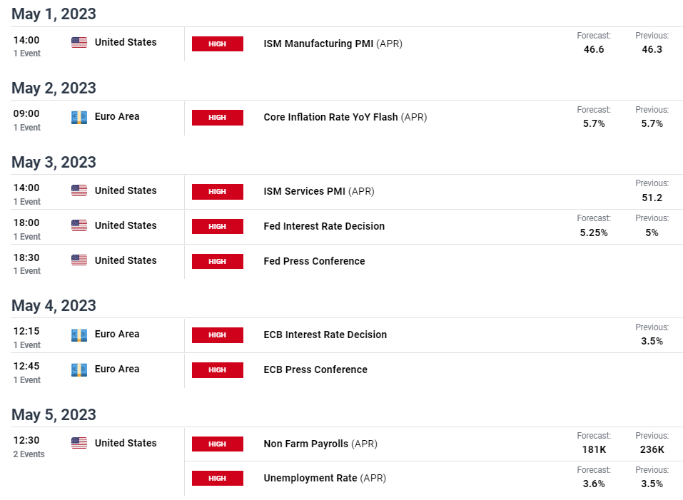Click the US flag for Fed Interest Rate Decision
The image size is (683, 500).
tap(79, 225)
